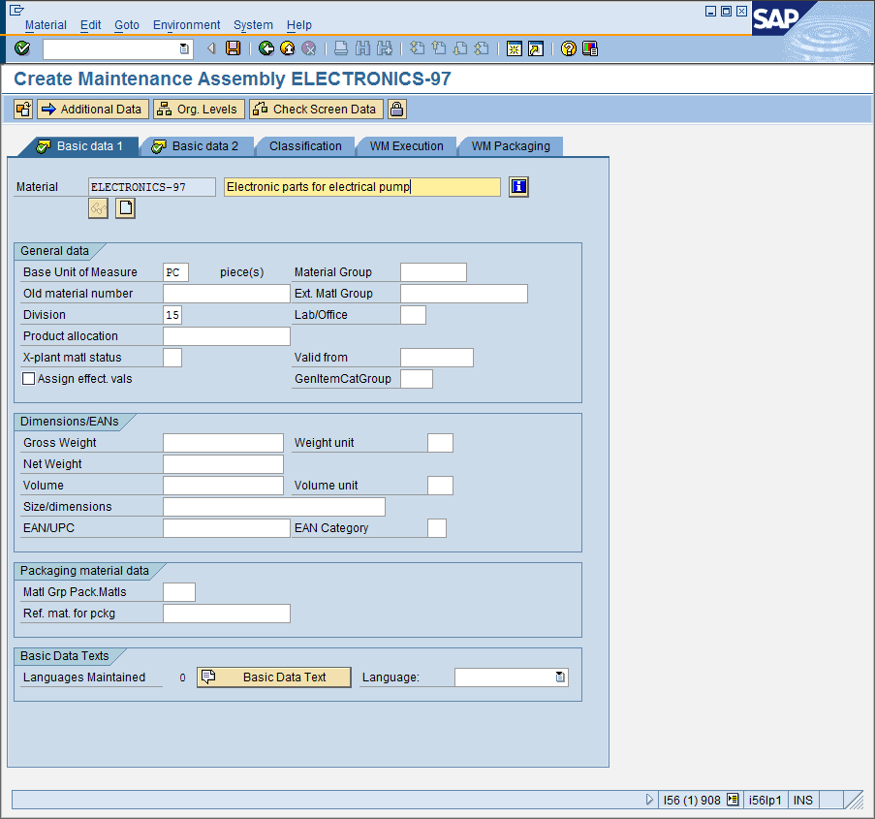Click the Product allocation input field
This screenshot has height=819, width=875.
[227, 336]
